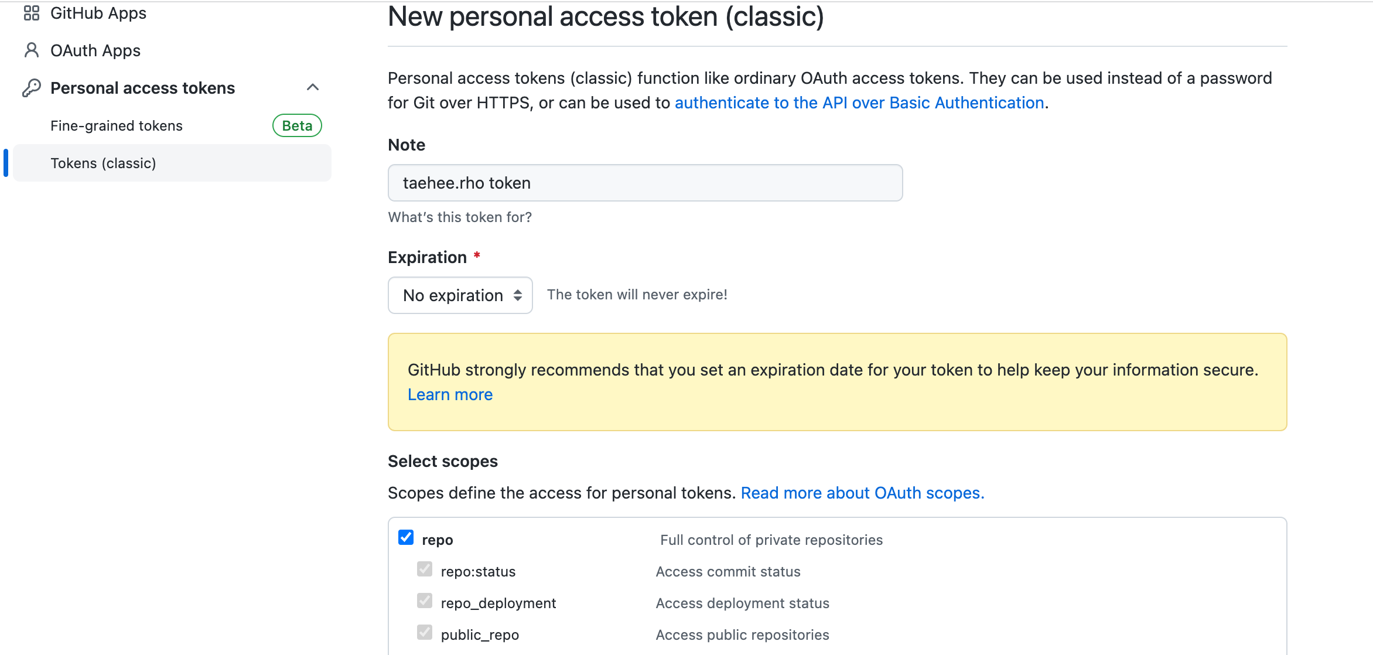Screen dimensions: 1373x655
Task: Open Read more about OAuth scopes link
Action: [862, 493]
